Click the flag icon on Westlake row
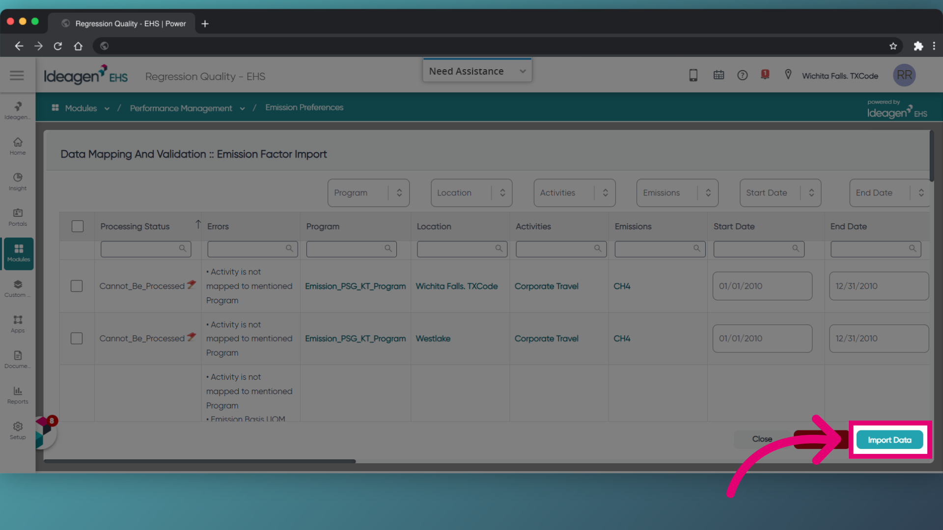The width and height of the screenshot is (943, 530). [x=192, y=337]
